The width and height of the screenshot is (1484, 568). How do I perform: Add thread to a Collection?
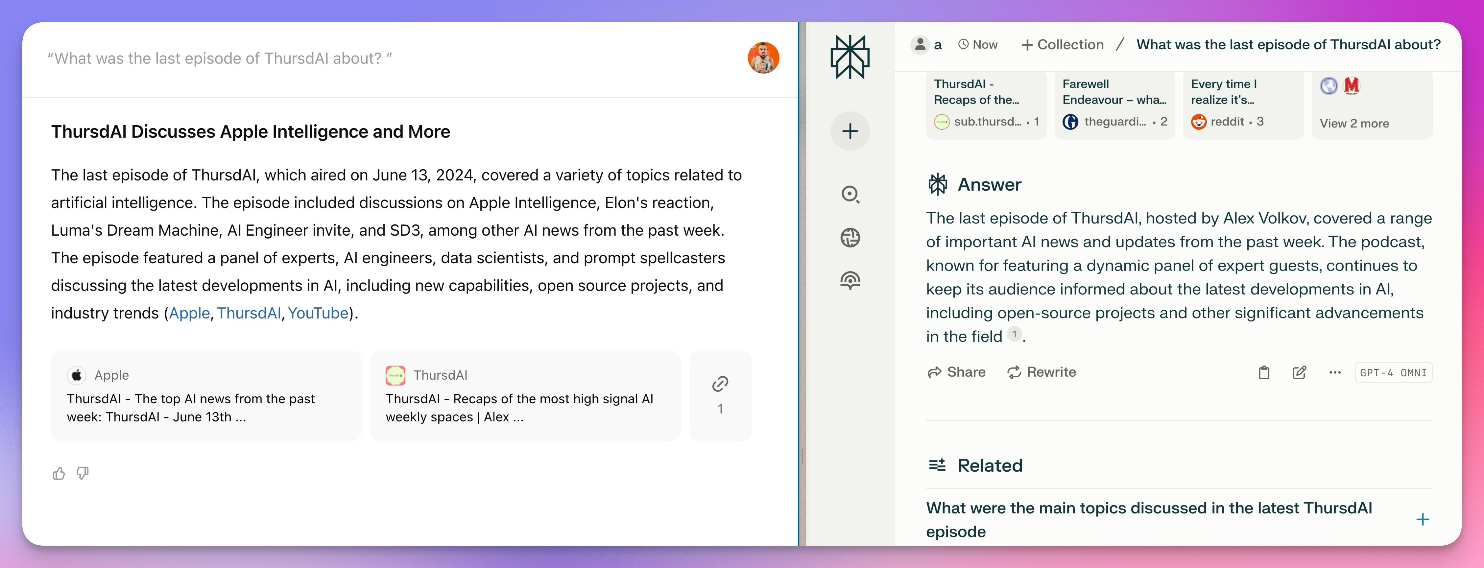tap(1062, 44)
